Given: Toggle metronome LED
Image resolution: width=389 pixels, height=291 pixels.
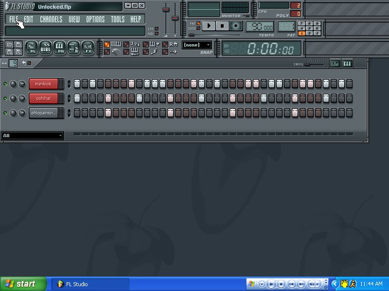Looking at the screenshot, I should point(107,52).
